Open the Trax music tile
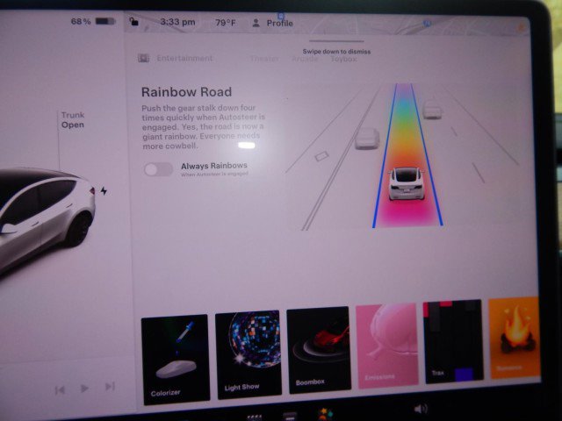This screenshot has height=421, width=562. [452, 341]
